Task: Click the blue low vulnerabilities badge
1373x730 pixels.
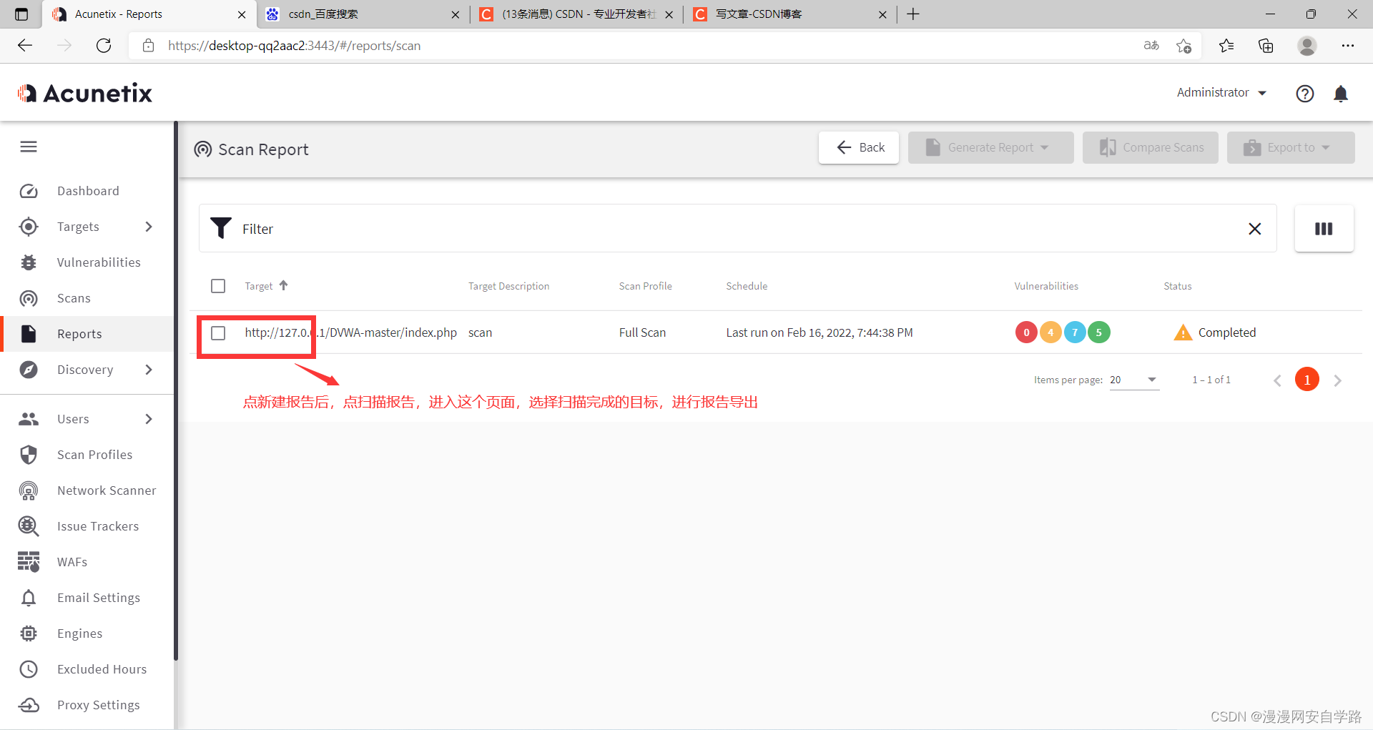Action: 1075,332
